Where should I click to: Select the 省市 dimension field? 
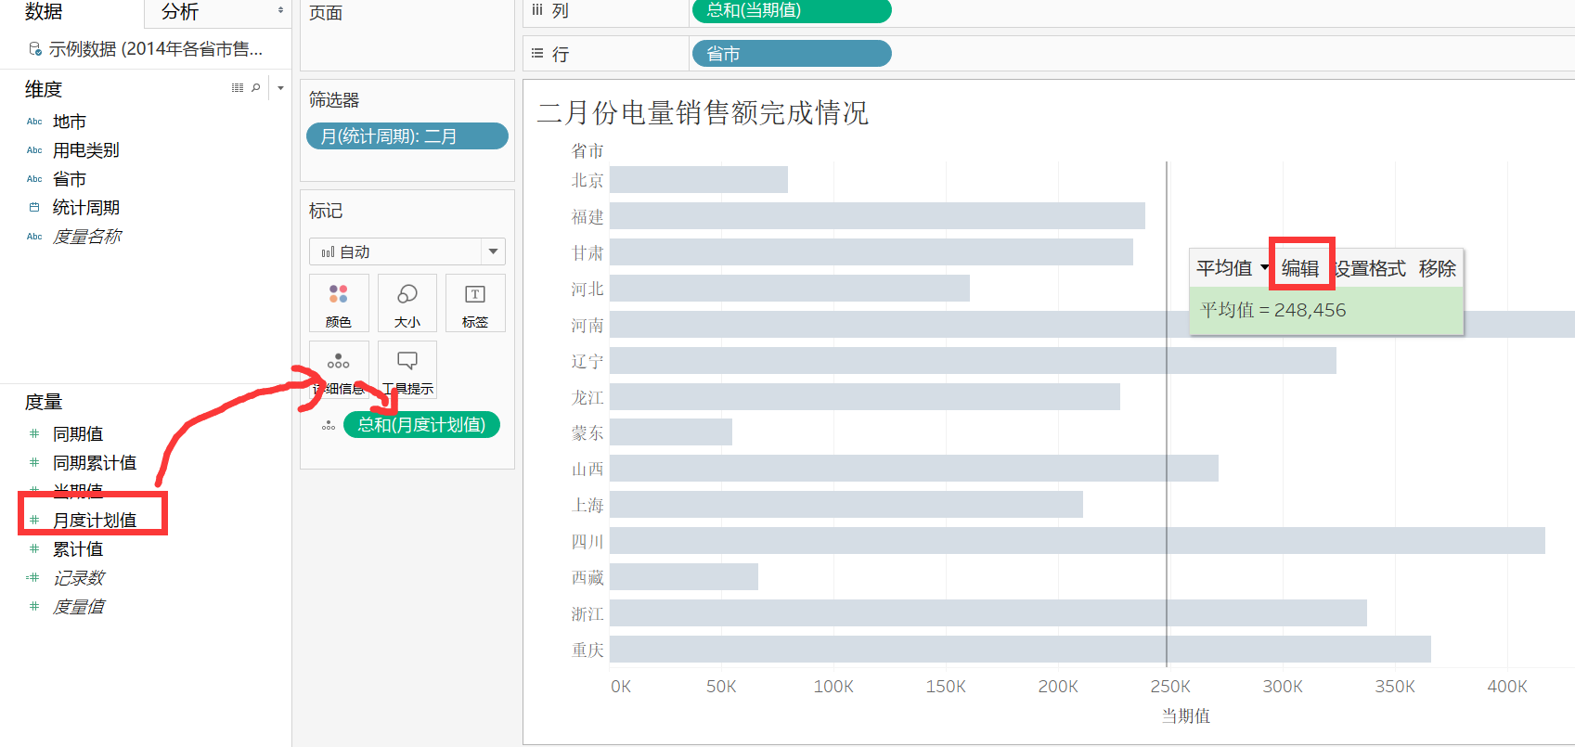tap(70, 179)
